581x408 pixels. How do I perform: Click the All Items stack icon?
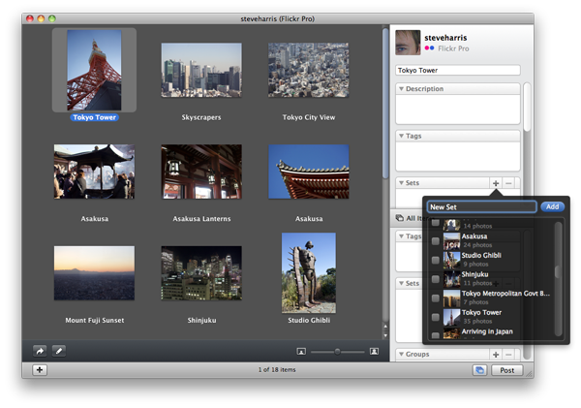(400, 218)
